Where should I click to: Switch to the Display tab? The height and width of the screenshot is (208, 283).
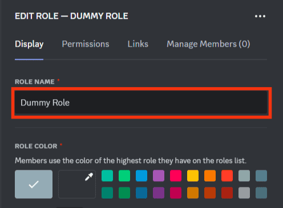[x=29, y=44]
